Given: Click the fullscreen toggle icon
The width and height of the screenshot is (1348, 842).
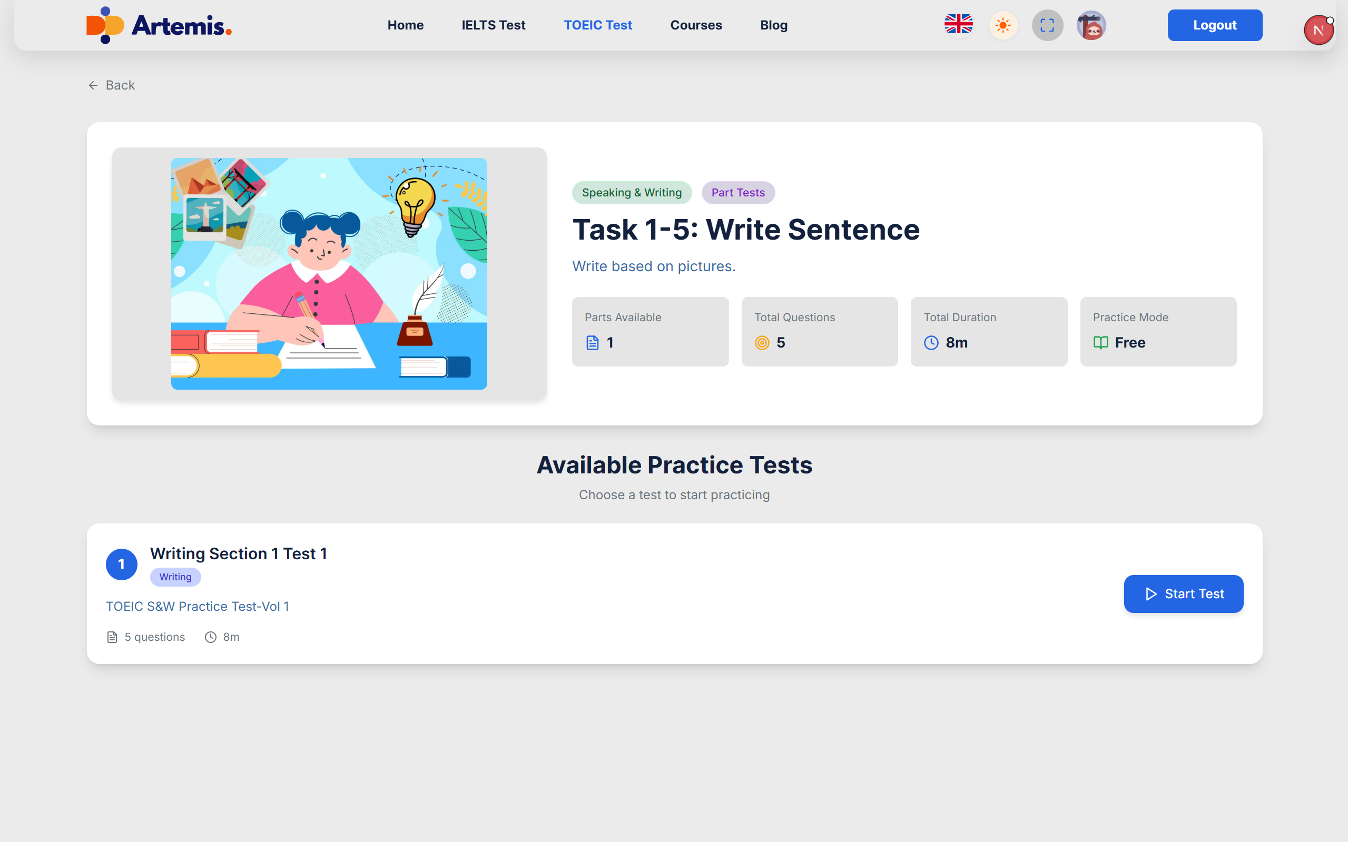Looking at the screenshot, I should pyautogui.click(x=1047, y=25).
